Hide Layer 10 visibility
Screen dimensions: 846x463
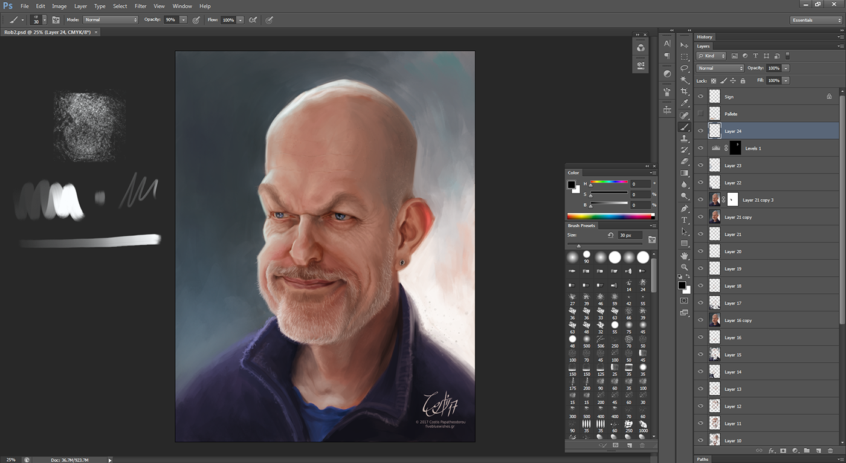coord(701,441)
